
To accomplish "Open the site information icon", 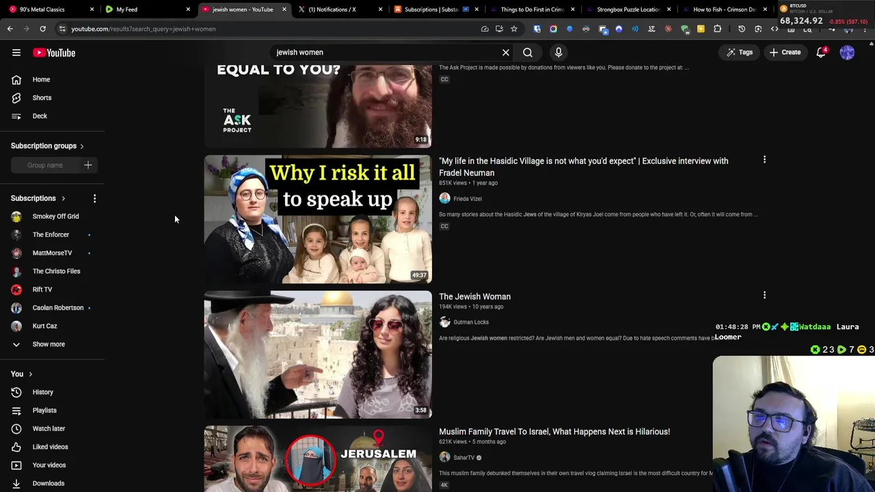I will 62,29.
